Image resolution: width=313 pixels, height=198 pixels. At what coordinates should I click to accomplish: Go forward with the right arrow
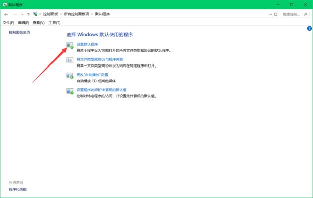15,14
